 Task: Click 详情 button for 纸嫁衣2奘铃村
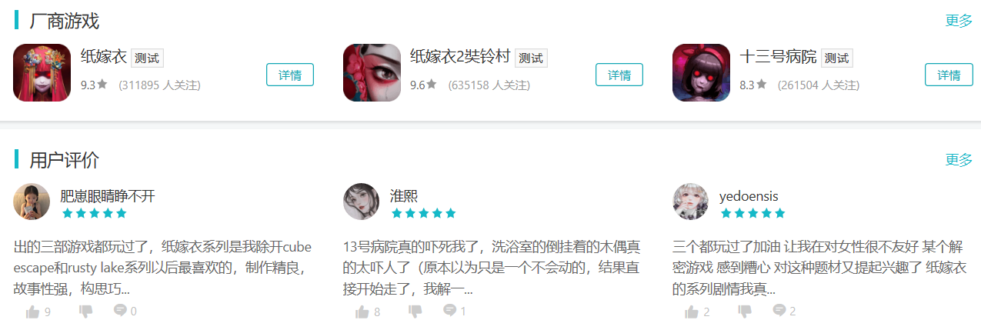tap(619, 75)
